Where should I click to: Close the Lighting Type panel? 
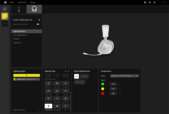pos(68,71)
